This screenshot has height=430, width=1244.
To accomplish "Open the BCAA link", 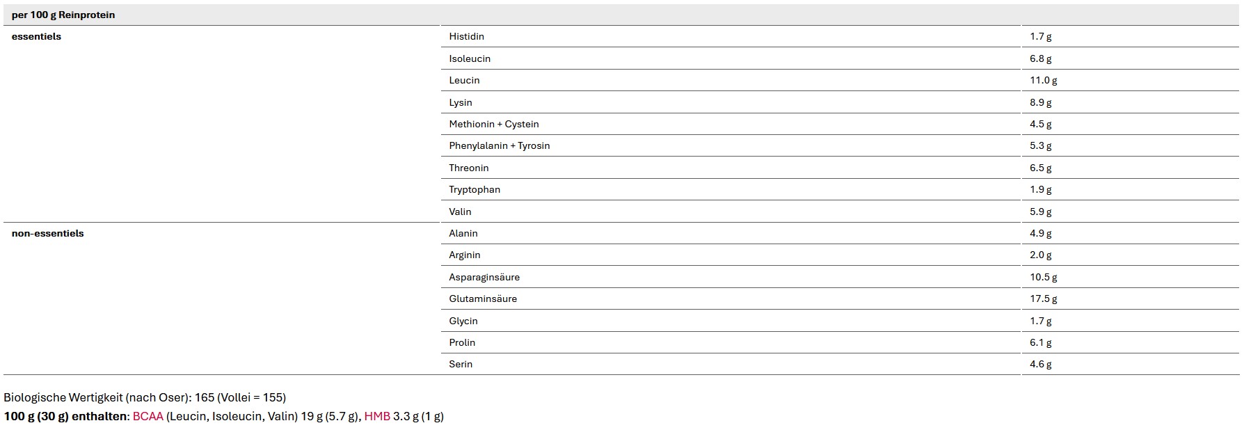I will tap(147, 416).
